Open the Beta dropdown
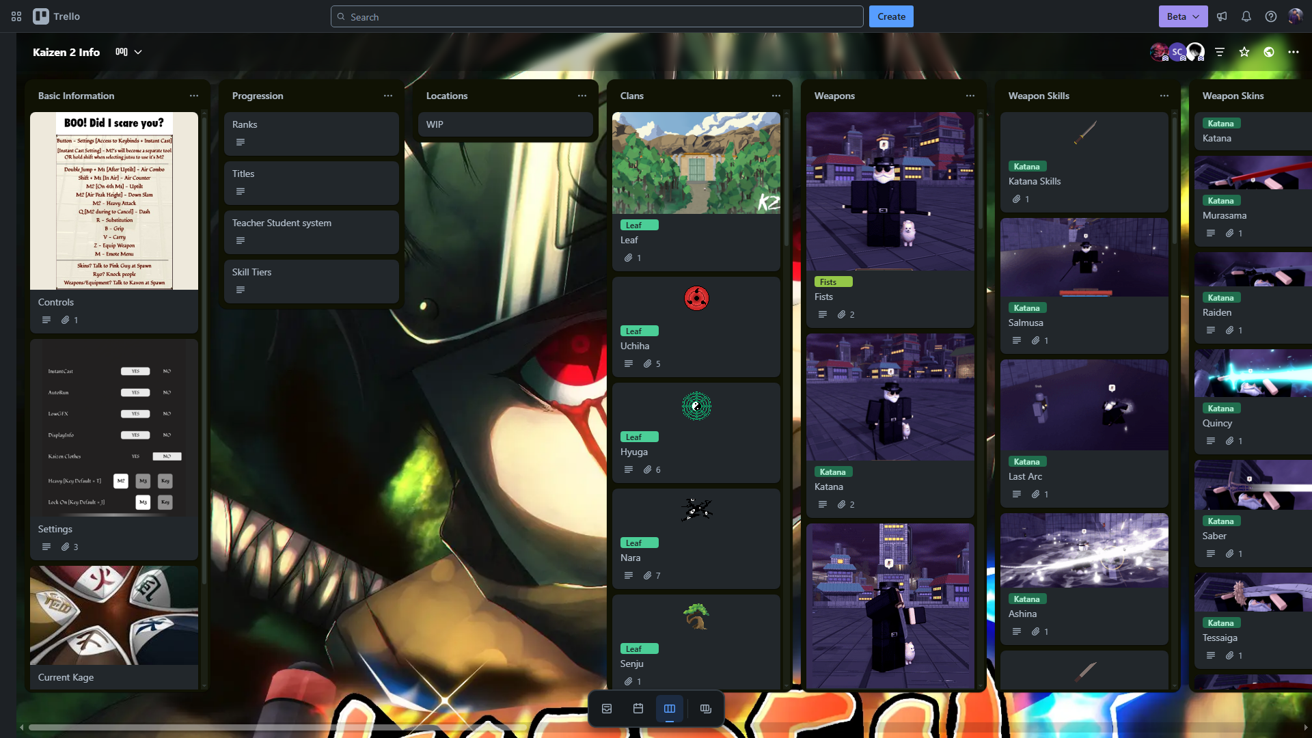Viewport: 1312px width, 738px height. [x=1183, y=16]
